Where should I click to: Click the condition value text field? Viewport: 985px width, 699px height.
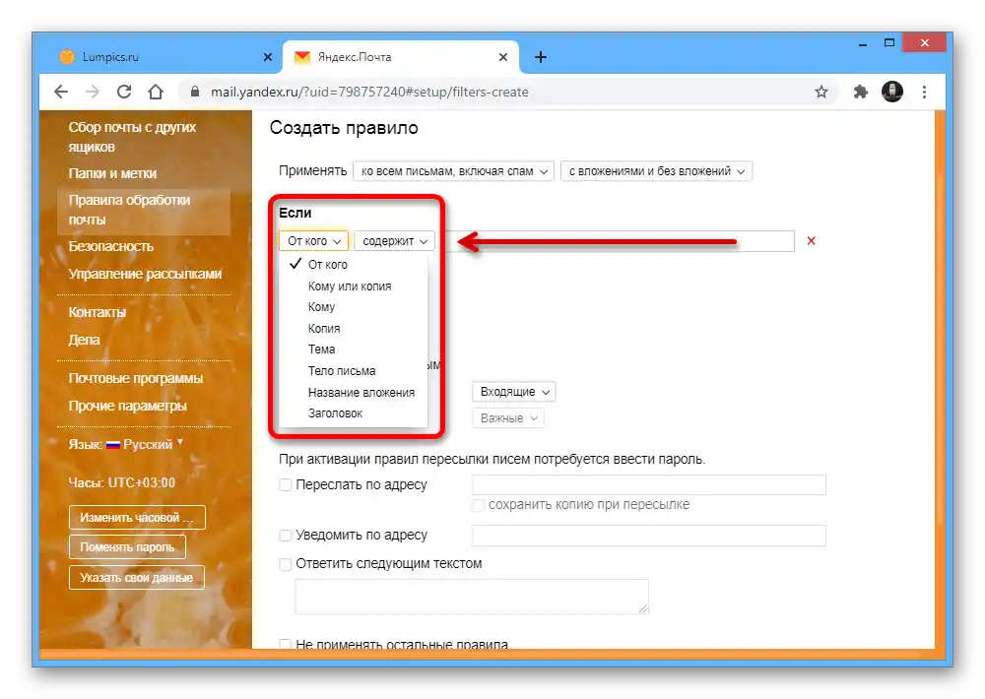tap(619, 241)
